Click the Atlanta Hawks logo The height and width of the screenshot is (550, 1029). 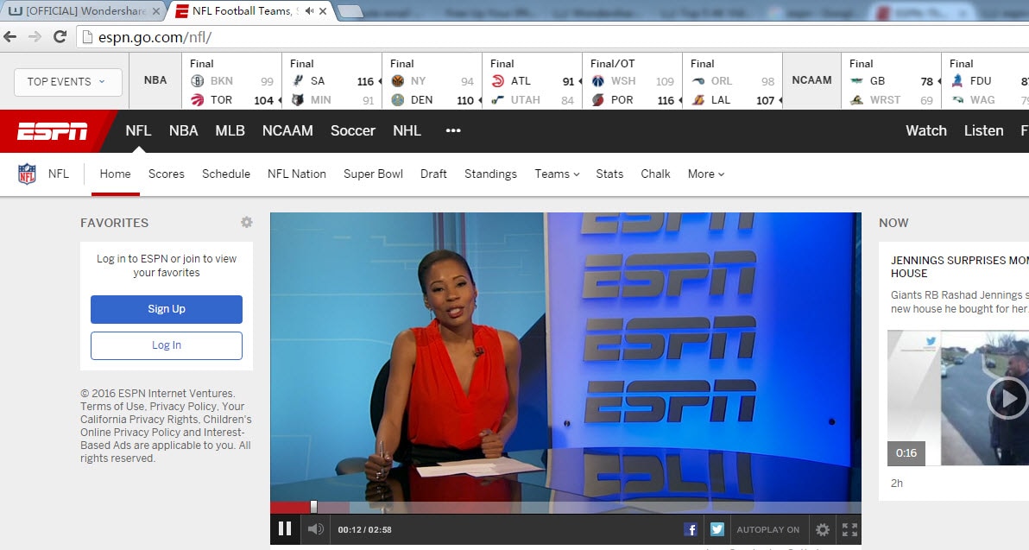(497, 80)
